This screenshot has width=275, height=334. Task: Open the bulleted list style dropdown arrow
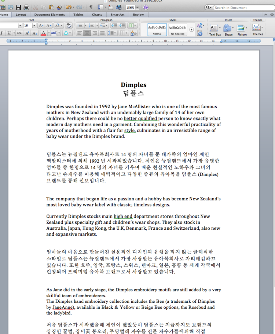click(86, 26)
